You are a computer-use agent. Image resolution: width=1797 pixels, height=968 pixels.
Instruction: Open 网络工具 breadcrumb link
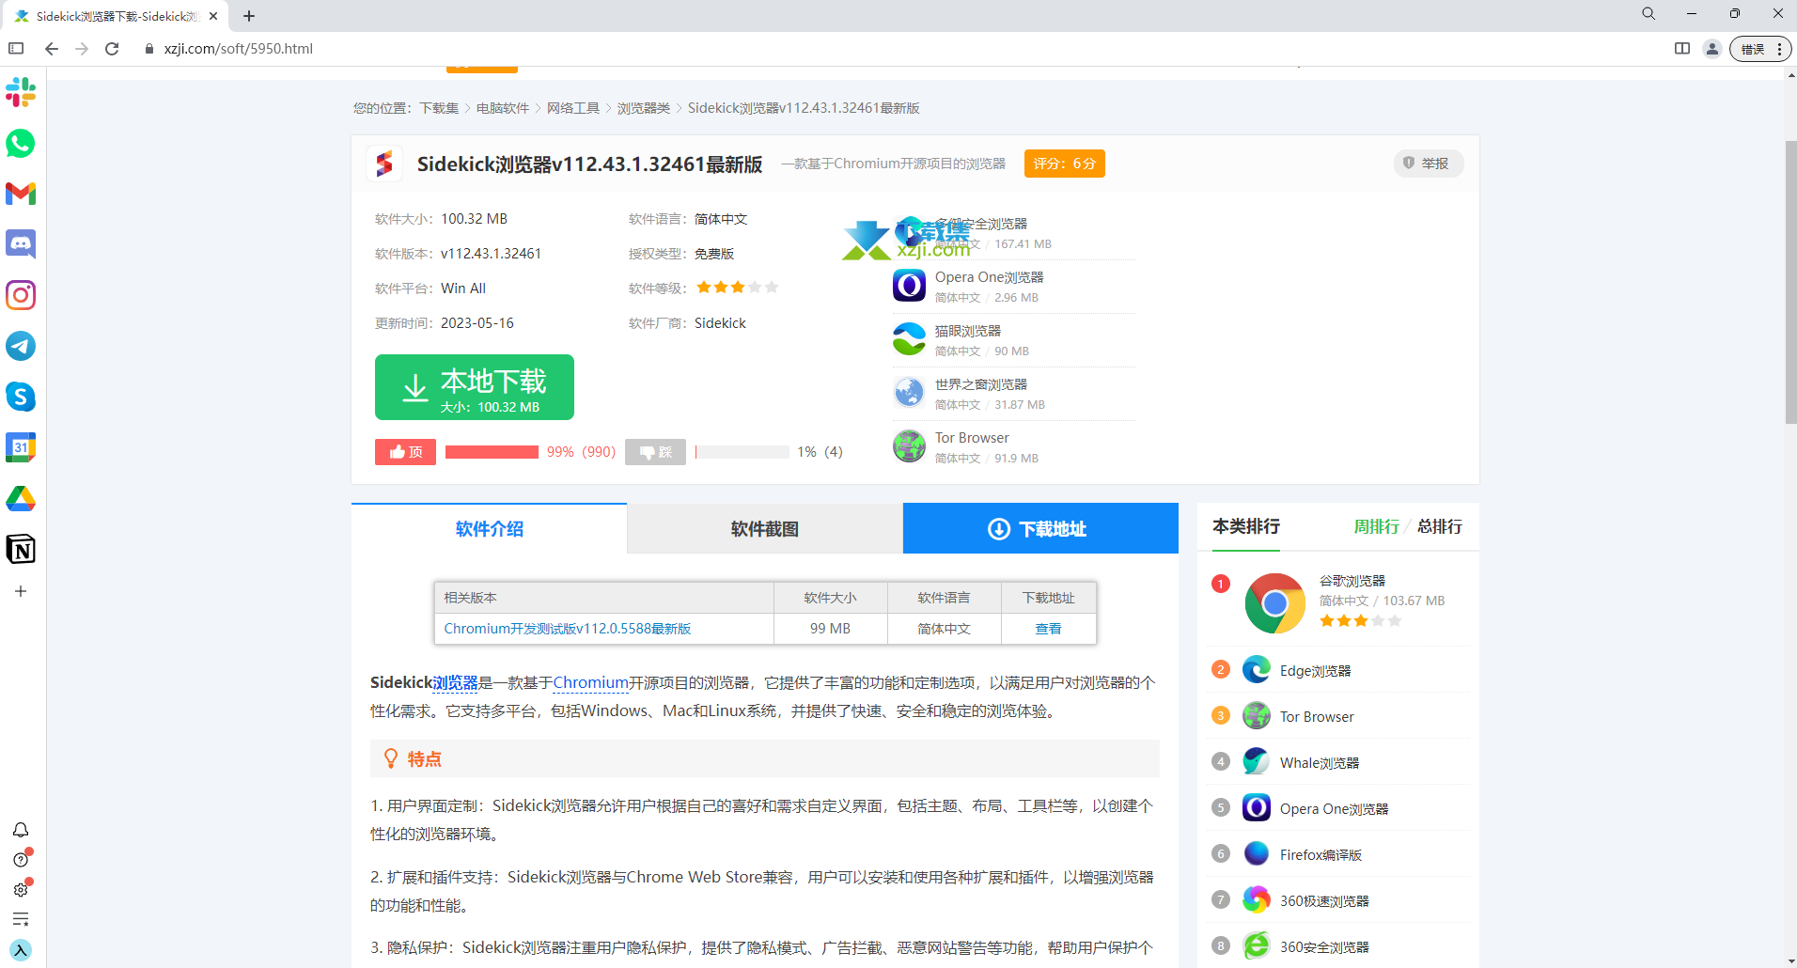[x=573, y=108]
